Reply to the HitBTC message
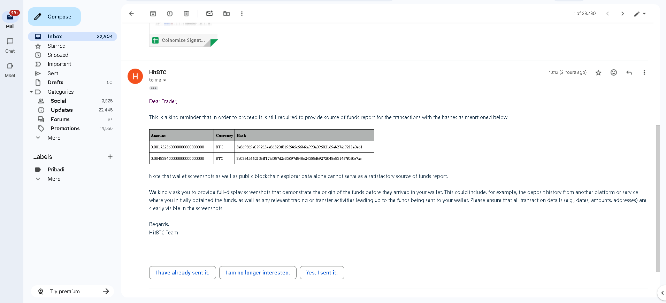Screen dimensions: 666x303 [629, 72]
